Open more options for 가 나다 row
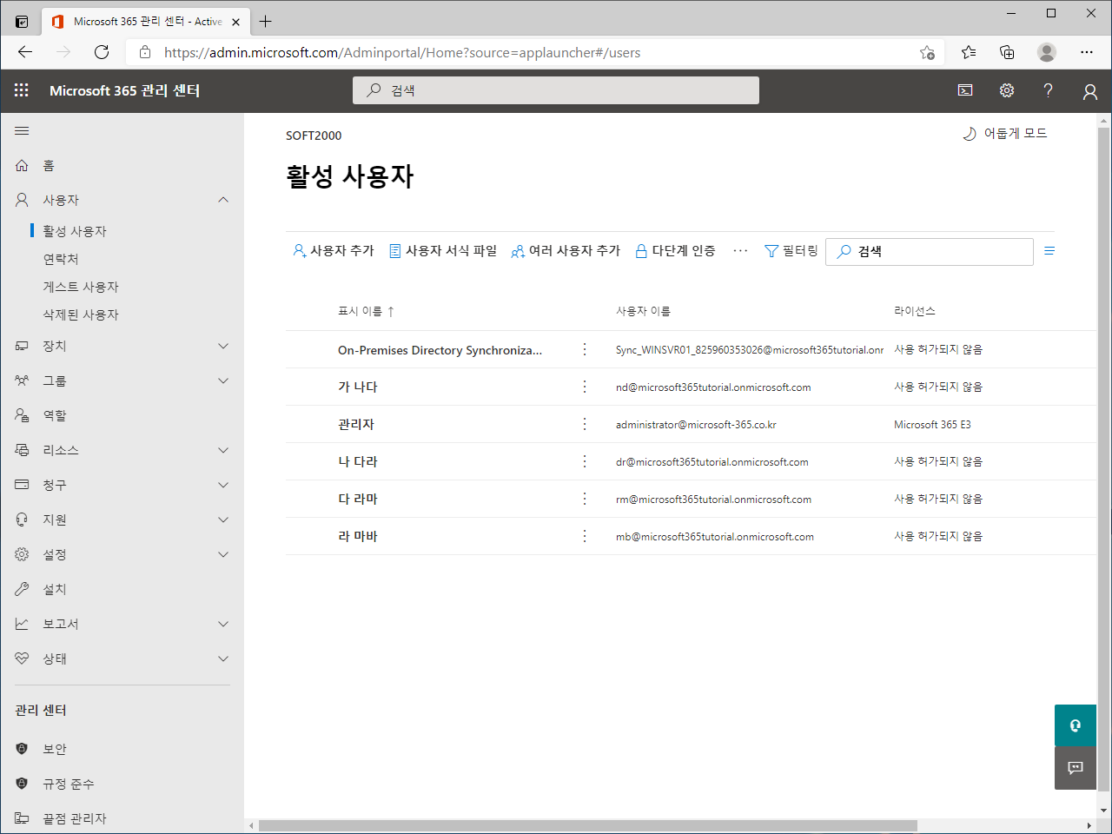 [585, 387]
